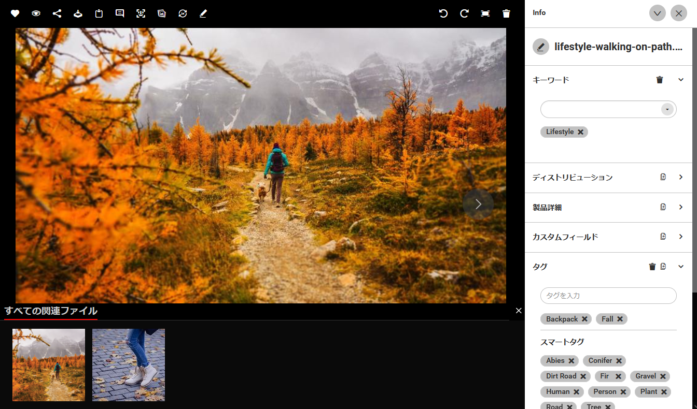The height and width of the screenshot is (409, 697).
Task: Mark the image as favorite with the heart icon
Action: [15, 13]
